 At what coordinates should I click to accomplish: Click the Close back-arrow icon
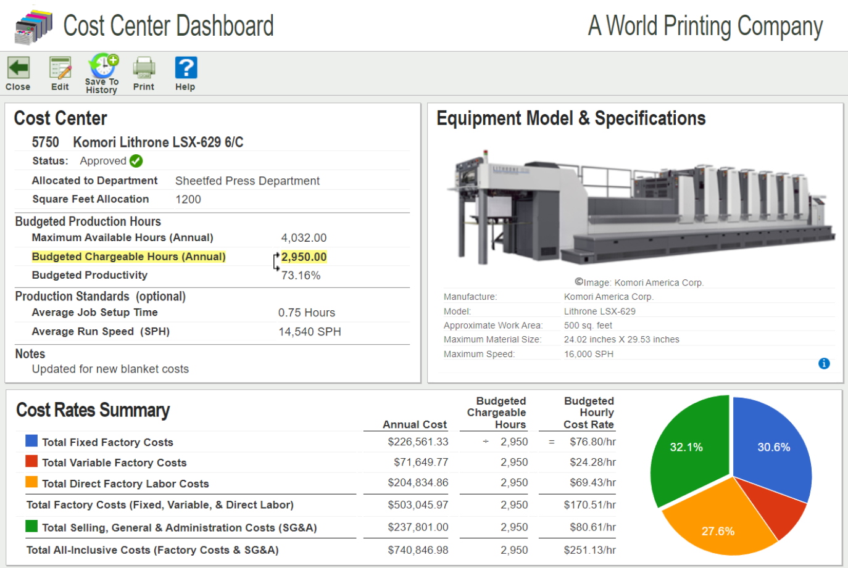(18, 68)
